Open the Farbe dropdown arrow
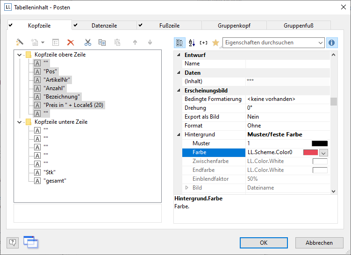The width and height of the screenshot is (351, 255). pos(323,152)
